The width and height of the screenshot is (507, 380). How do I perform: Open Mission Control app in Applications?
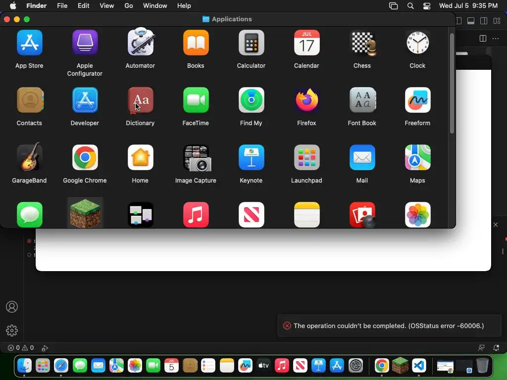coord(140,215)
